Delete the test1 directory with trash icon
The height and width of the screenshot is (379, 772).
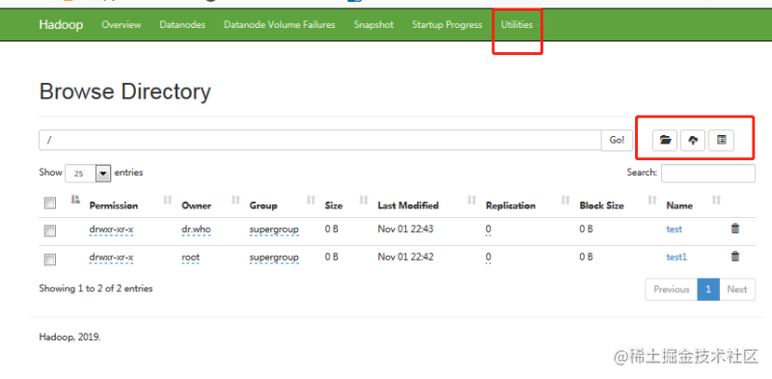click(x=735, y=257)
